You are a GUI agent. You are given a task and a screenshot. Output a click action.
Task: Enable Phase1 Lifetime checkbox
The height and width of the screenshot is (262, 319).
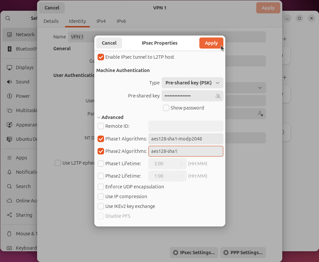coord(101,164)
